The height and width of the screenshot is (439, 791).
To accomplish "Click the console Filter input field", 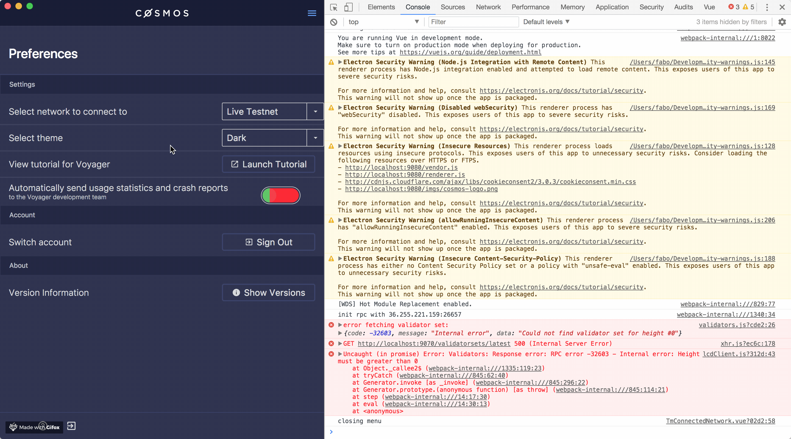I will click(473, 22).
